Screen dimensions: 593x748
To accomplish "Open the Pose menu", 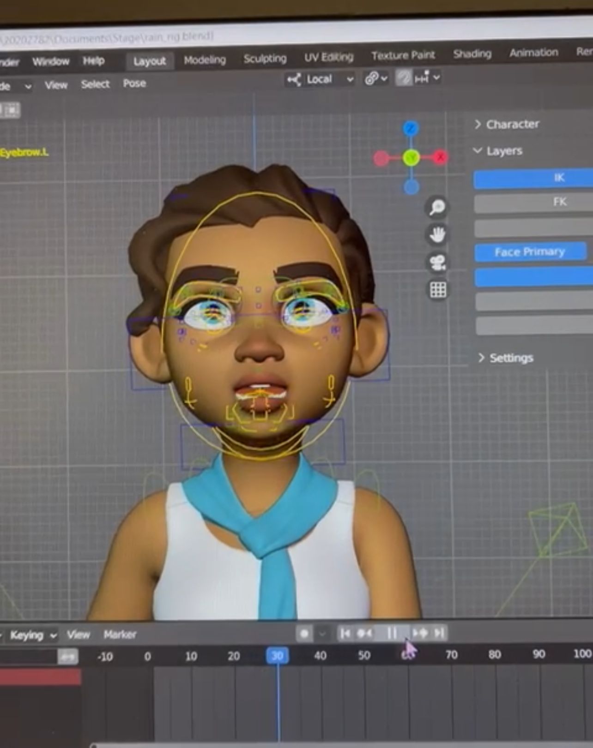I will point(134,84).
